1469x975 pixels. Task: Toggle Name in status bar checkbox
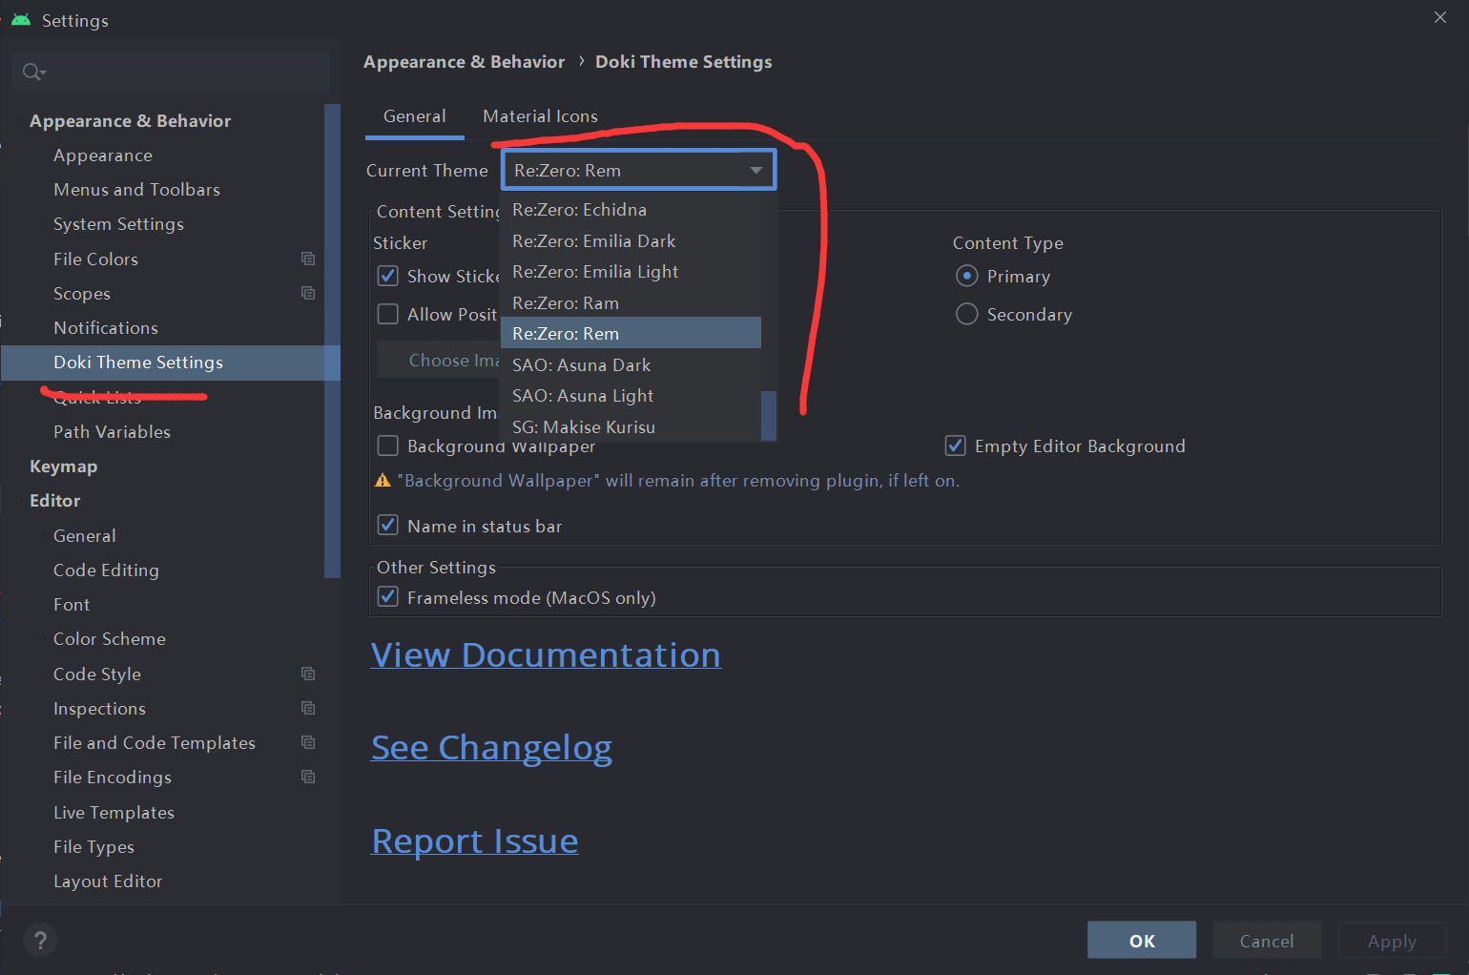pos(388,525)
